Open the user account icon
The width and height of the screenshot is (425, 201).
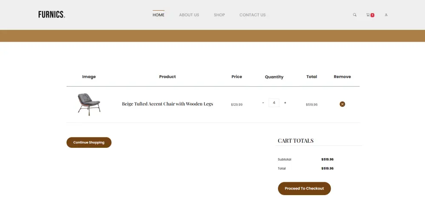[386, 15]
